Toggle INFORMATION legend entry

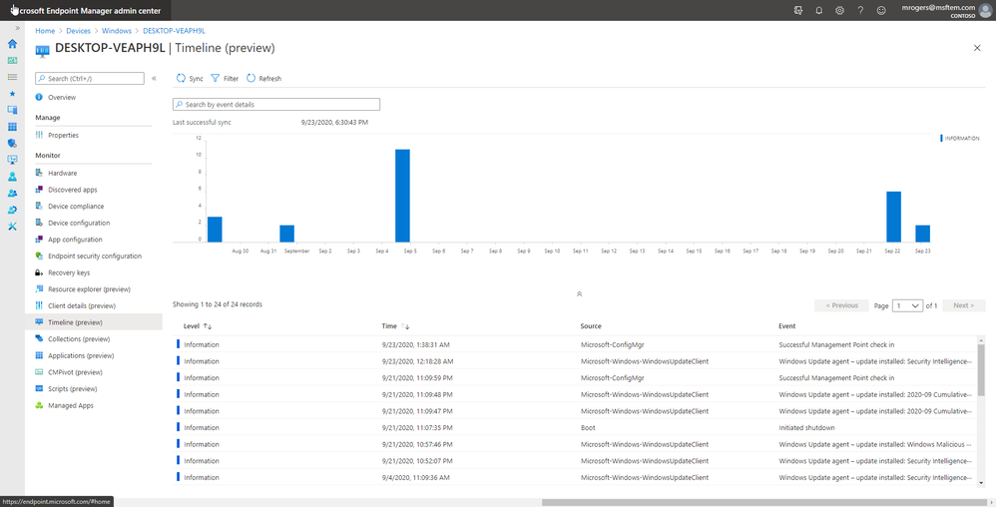[x=960, y=138]
